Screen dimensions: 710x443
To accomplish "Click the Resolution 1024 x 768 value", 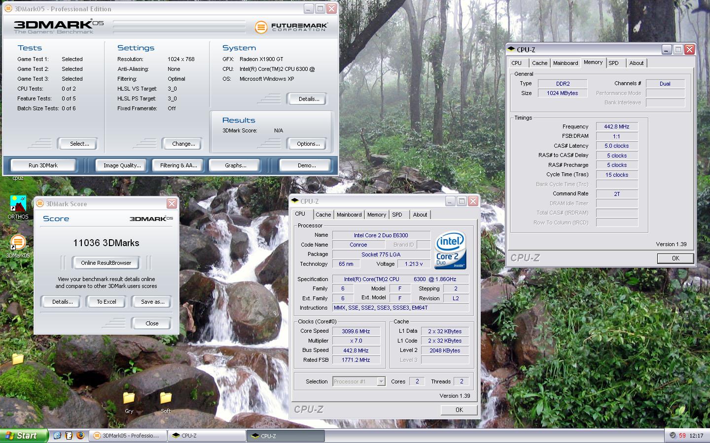I will point(181,59).
